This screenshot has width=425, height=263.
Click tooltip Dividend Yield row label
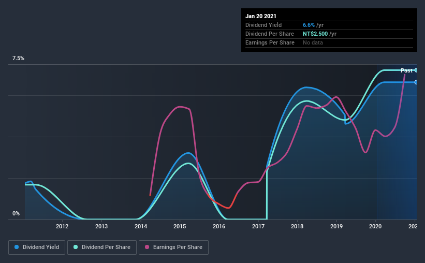pos(263,25)
